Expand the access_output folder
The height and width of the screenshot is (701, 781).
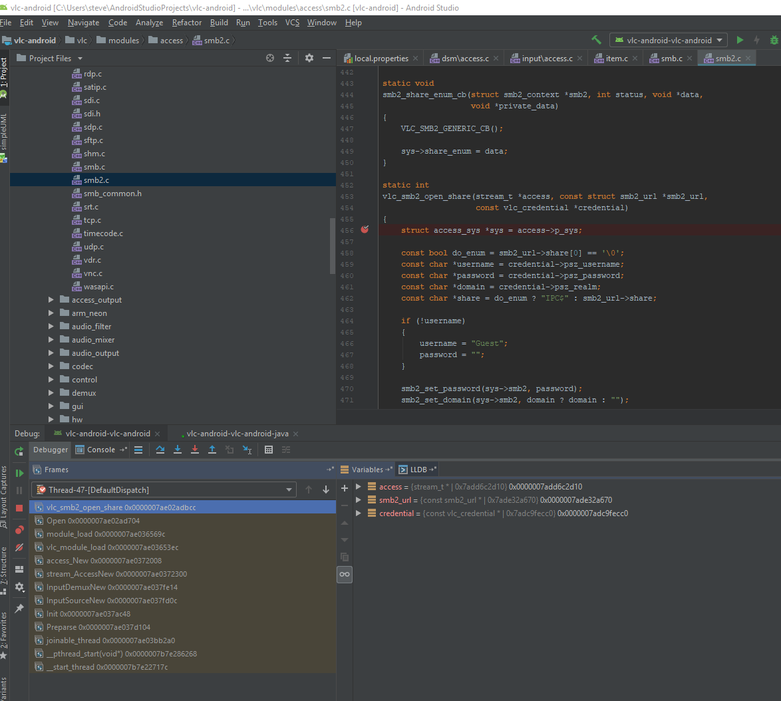(51, 300)
